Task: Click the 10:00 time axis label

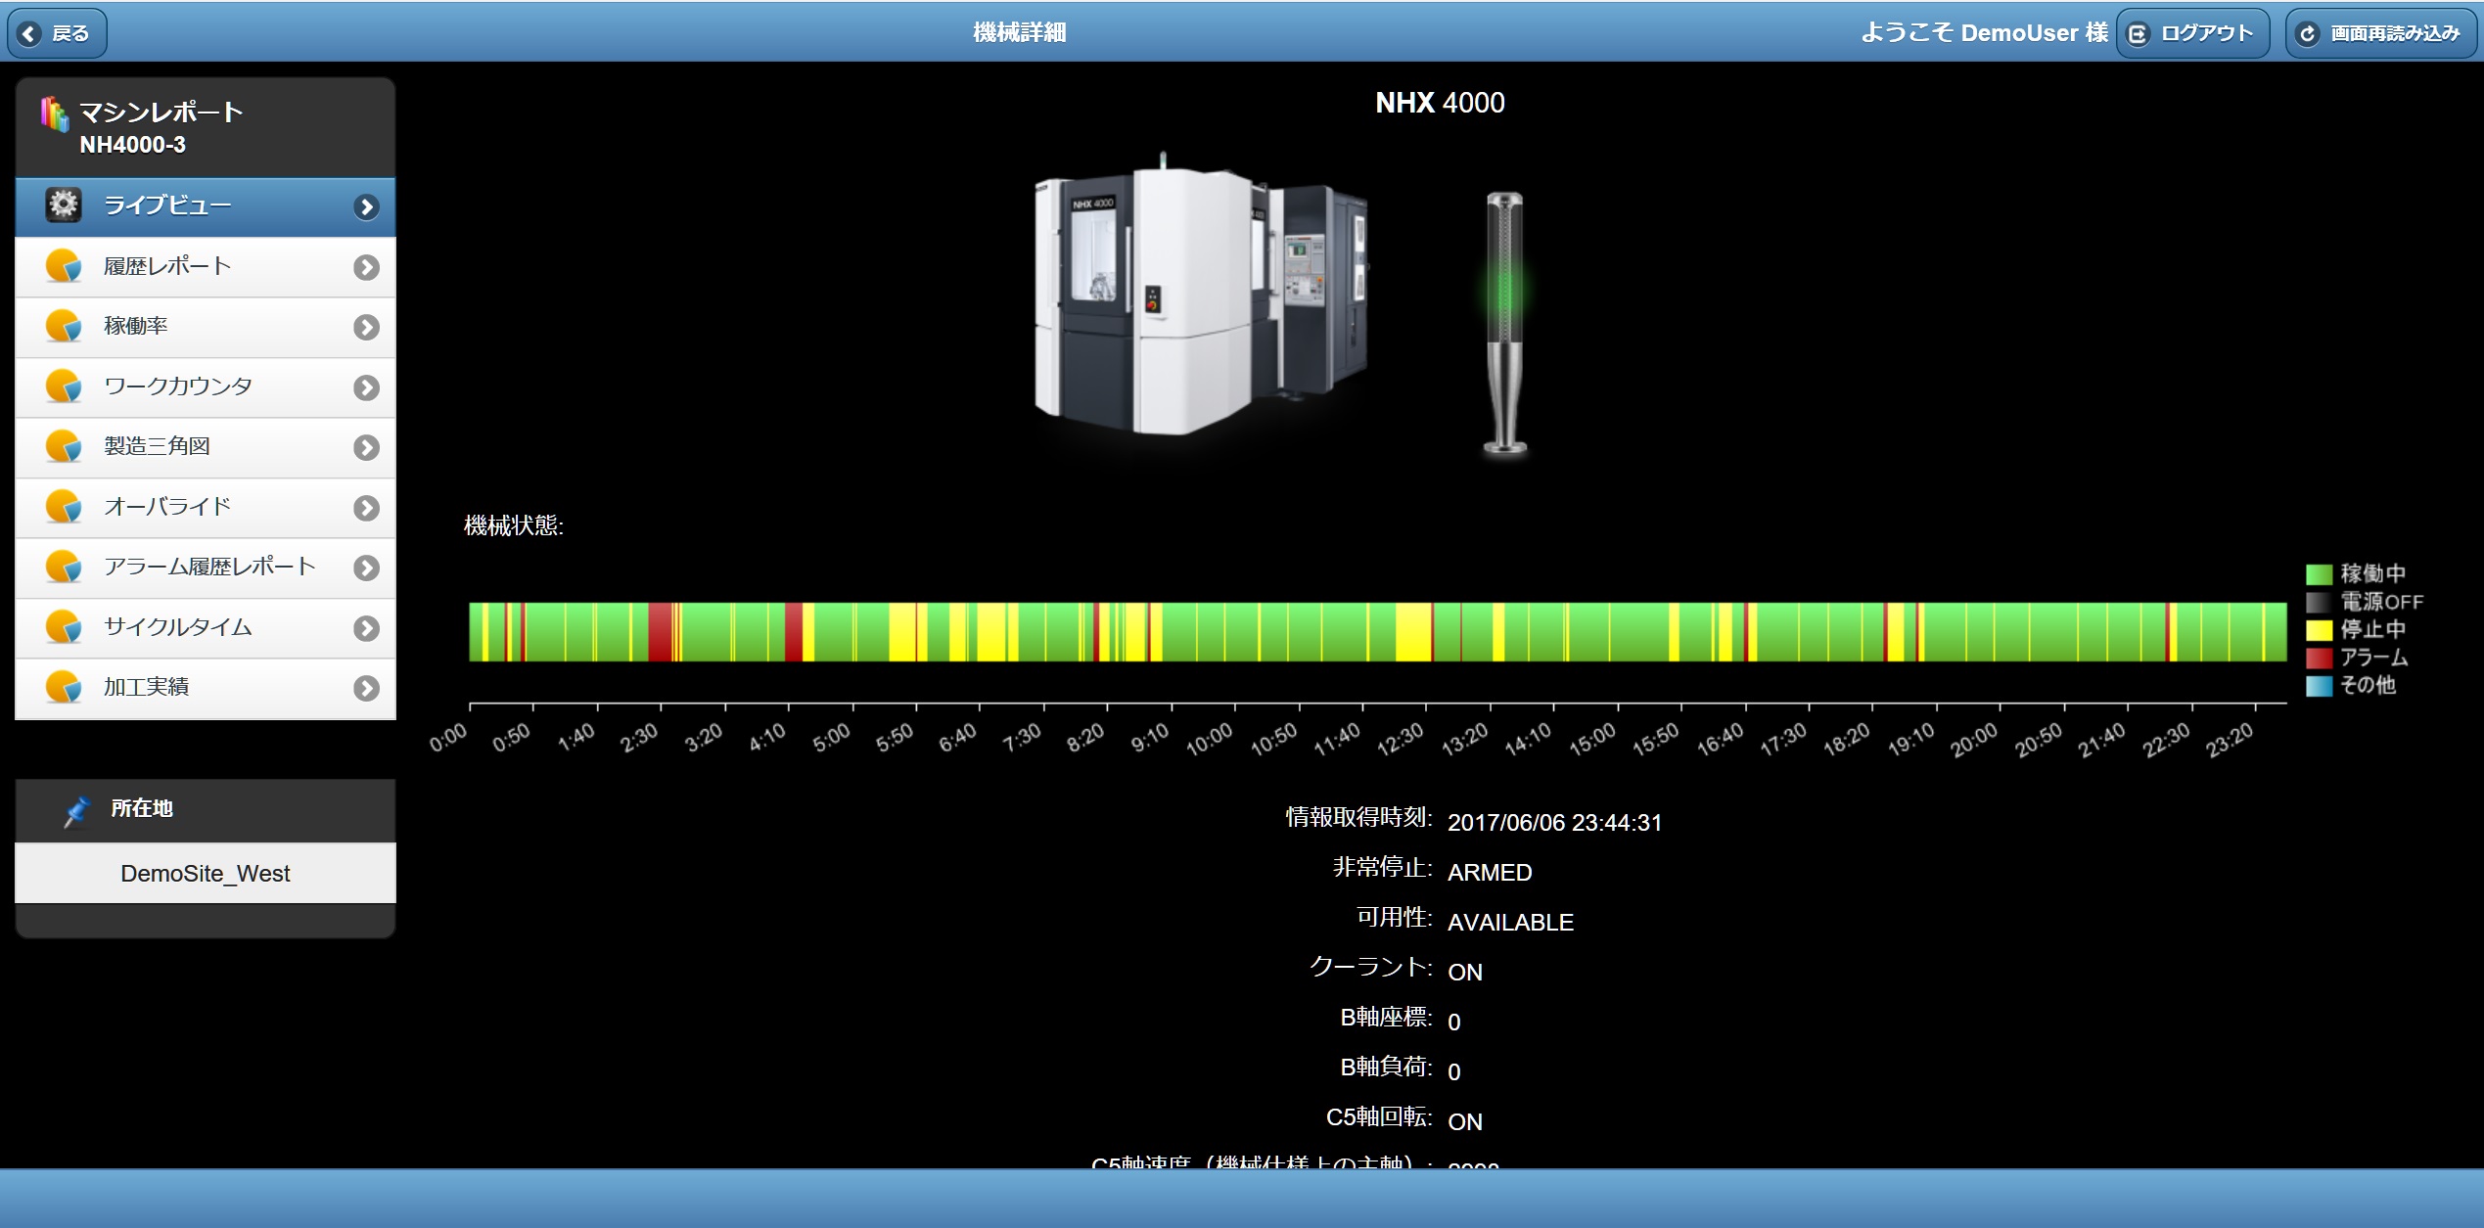Action: point(1209,741)
